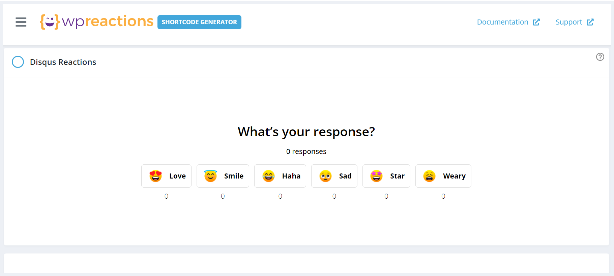
Task: Click the Star reaction vote count
Action: 386,196
